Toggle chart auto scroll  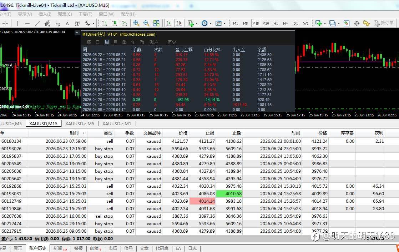168,24
